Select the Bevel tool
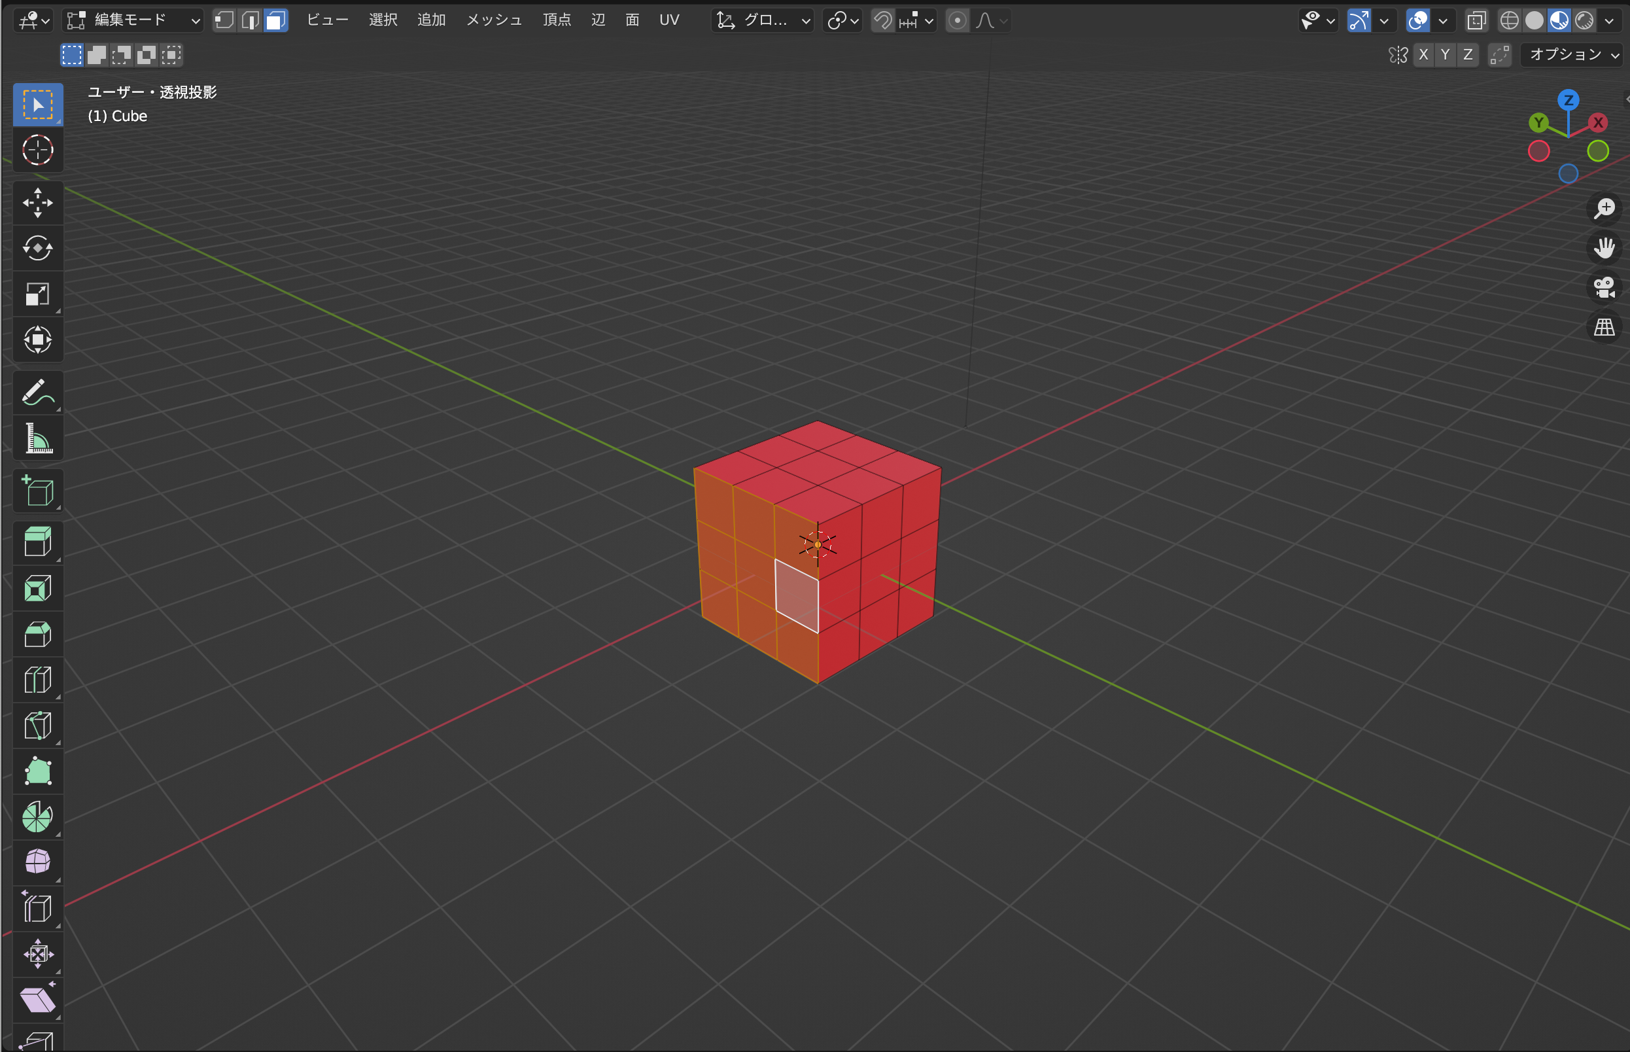 [37, 634]
